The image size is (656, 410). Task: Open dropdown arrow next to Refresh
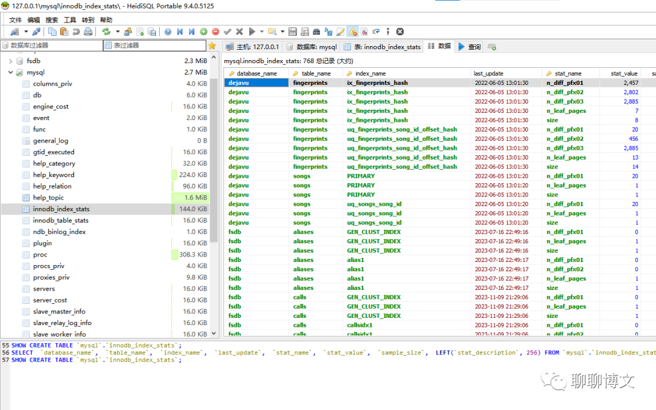pos(118,32)
